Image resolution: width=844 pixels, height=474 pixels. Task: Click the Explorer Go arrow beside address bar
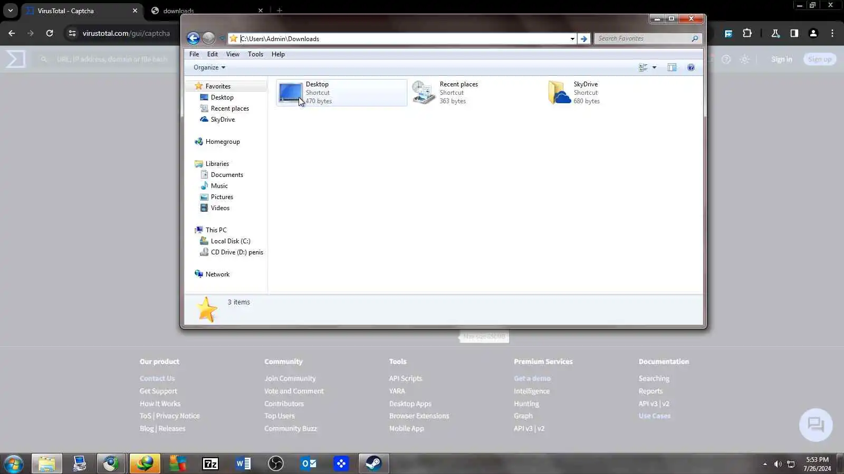tap(583, 38)
